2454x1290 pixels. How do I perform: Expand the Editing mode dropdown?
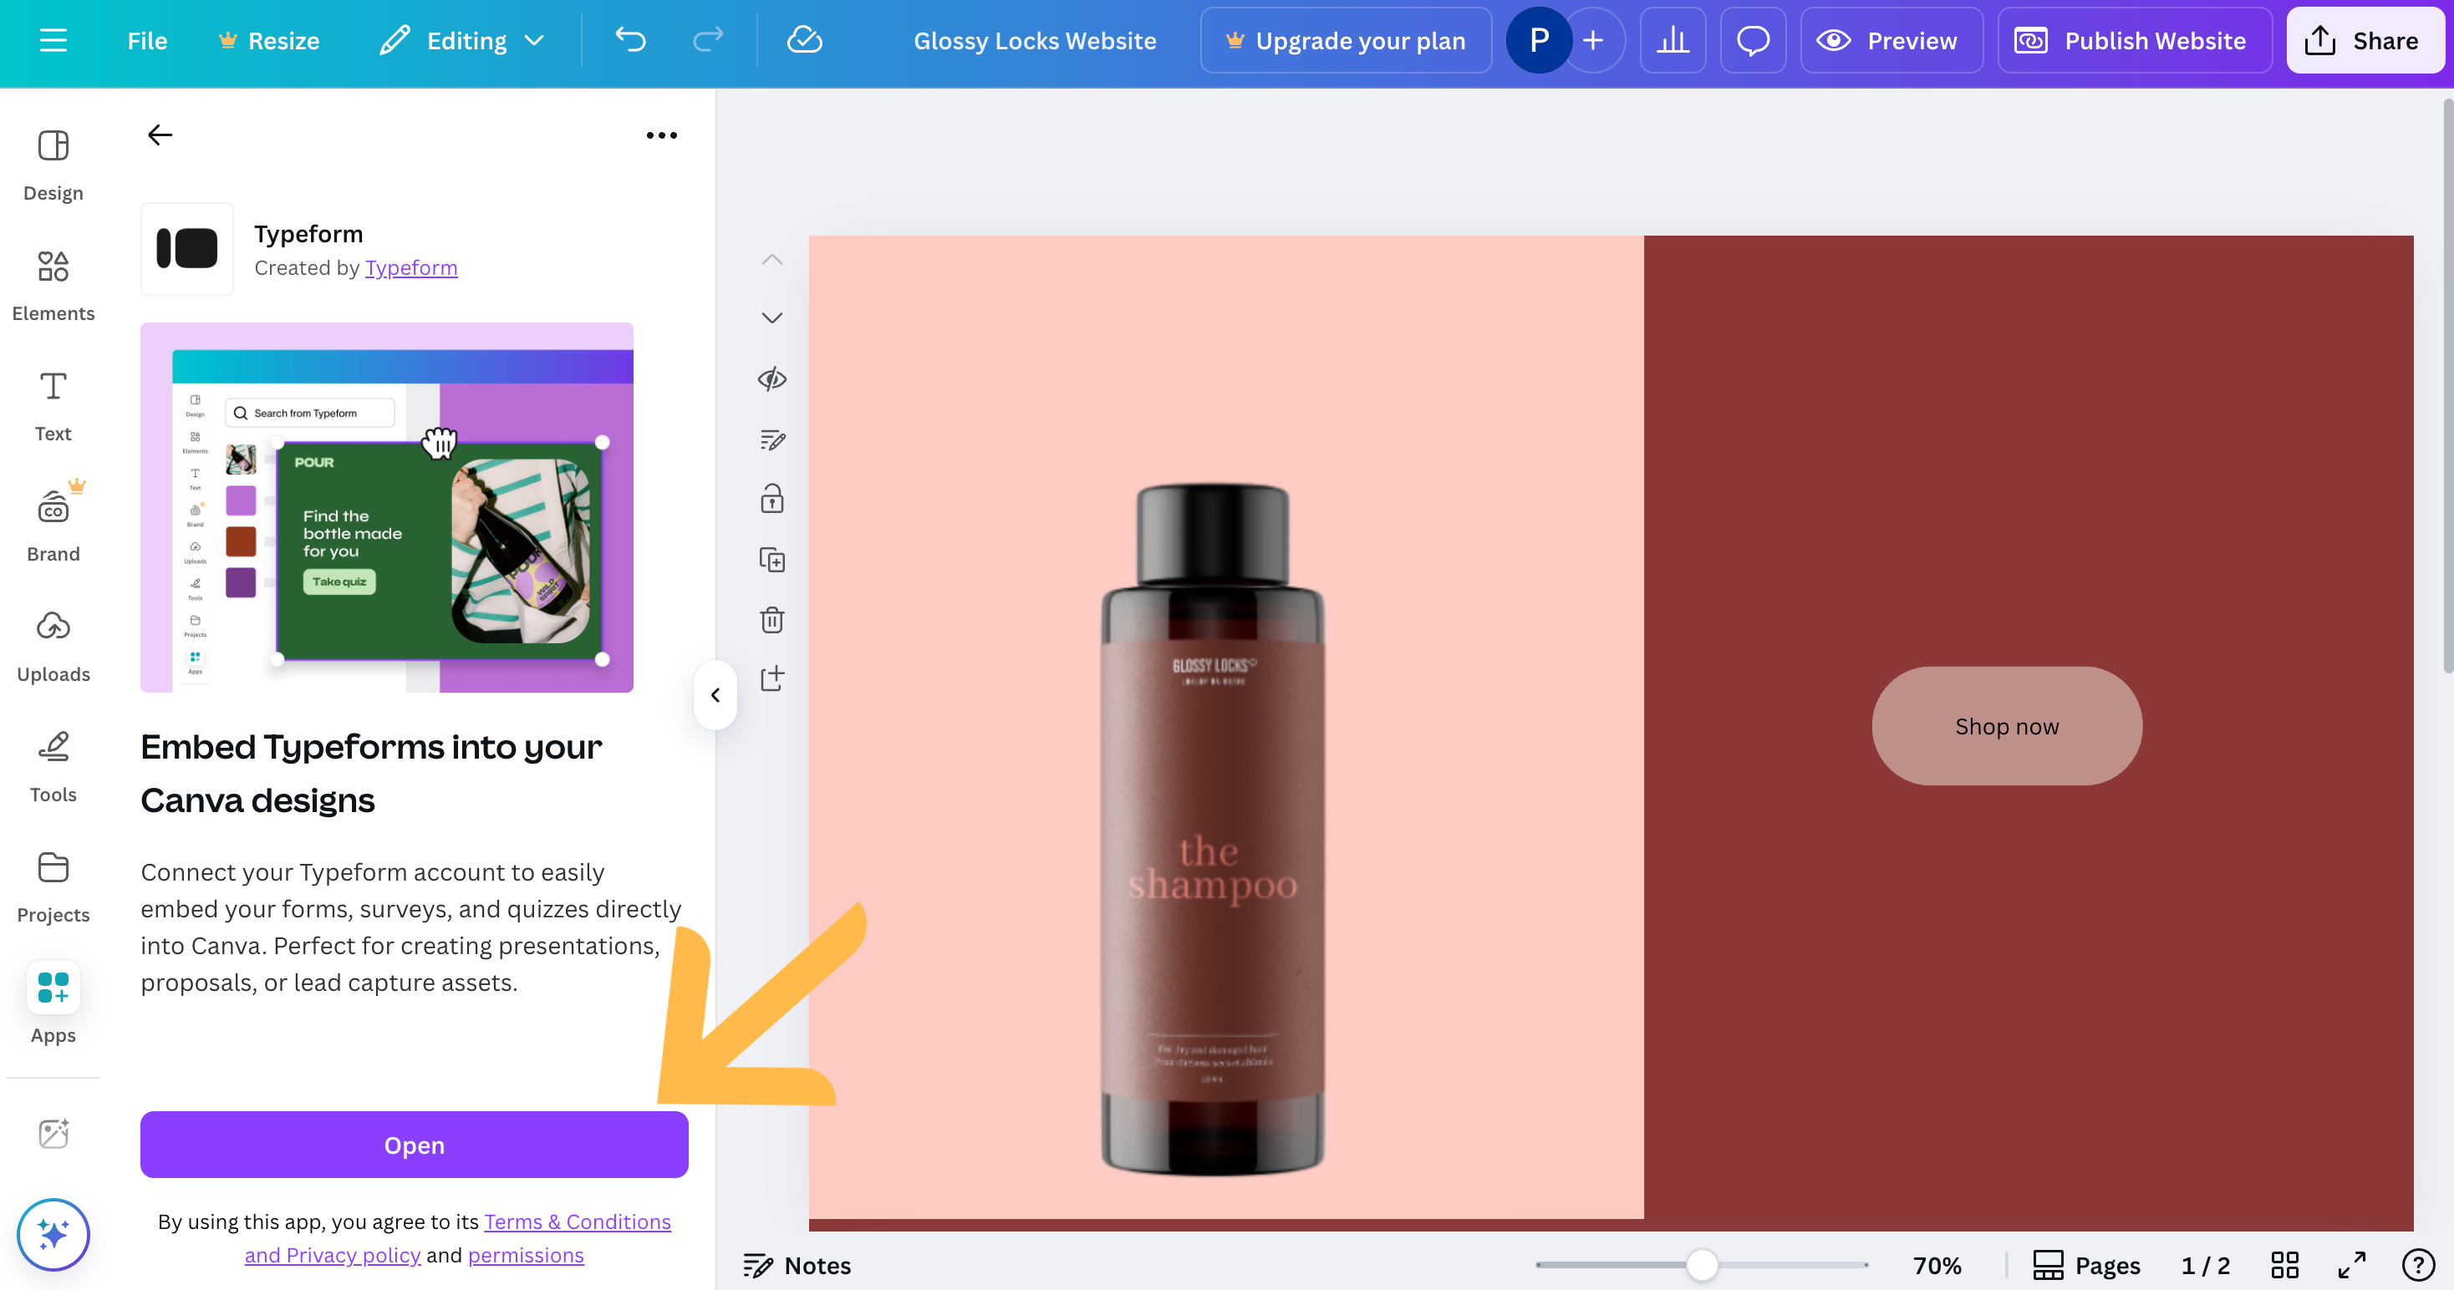point(463,40)
